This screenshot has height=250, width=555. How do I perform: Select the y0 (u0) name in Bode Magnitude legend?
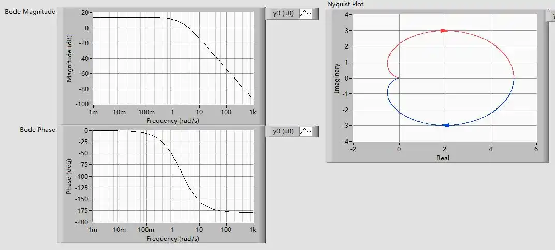pos(283,14)
